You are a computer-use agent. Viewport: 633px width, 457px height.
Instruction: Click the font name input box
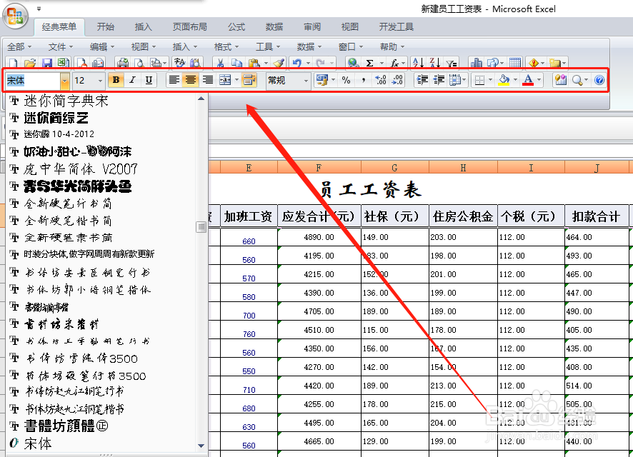(33, 81)
